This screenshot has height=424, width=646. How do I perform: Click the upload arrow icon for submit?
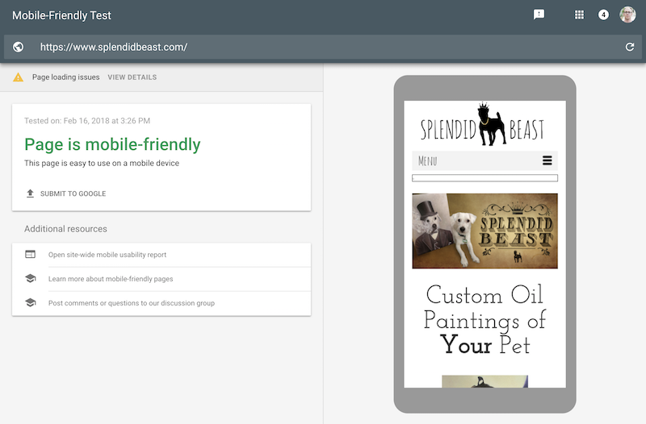coord(30,193)
